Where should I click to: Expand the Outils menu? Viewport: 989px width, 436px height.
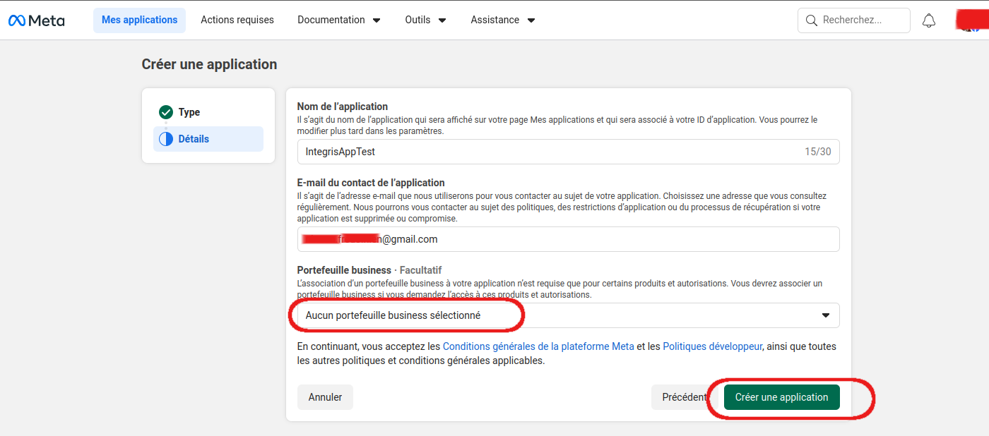pyautogui.click(x=426, y=20)
